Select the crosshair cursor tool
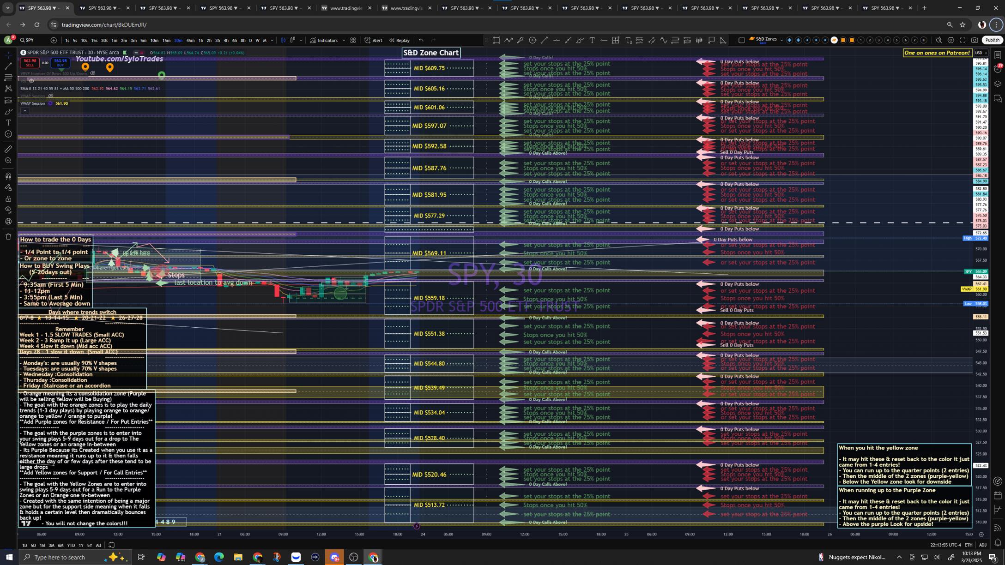The width and height of the screenshot is (1005, 565). 8,55
